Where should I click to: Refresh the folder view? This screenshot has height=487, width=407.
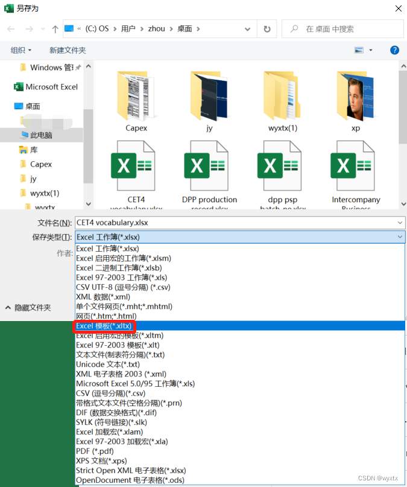click(267, 29)
